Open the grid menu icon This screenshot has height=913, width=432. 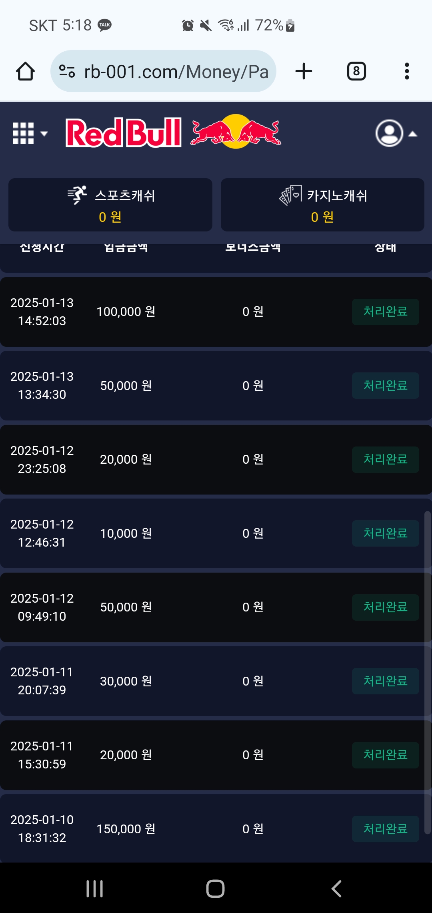23,133
